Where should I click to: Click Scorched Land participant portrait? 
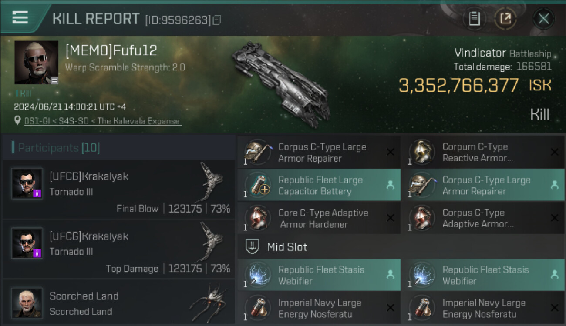tap(27, 303)
